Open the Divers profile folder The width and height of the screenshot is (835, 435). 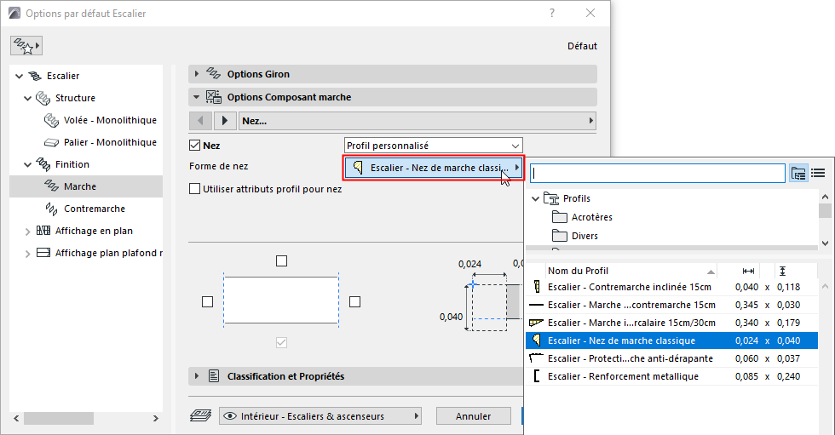point(584,236)
